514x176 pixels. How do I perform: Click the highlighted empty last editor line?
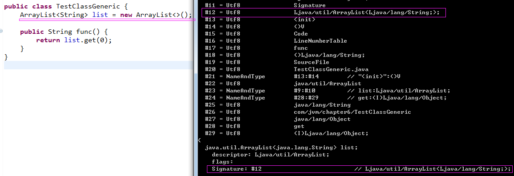[x=98, y=65]
